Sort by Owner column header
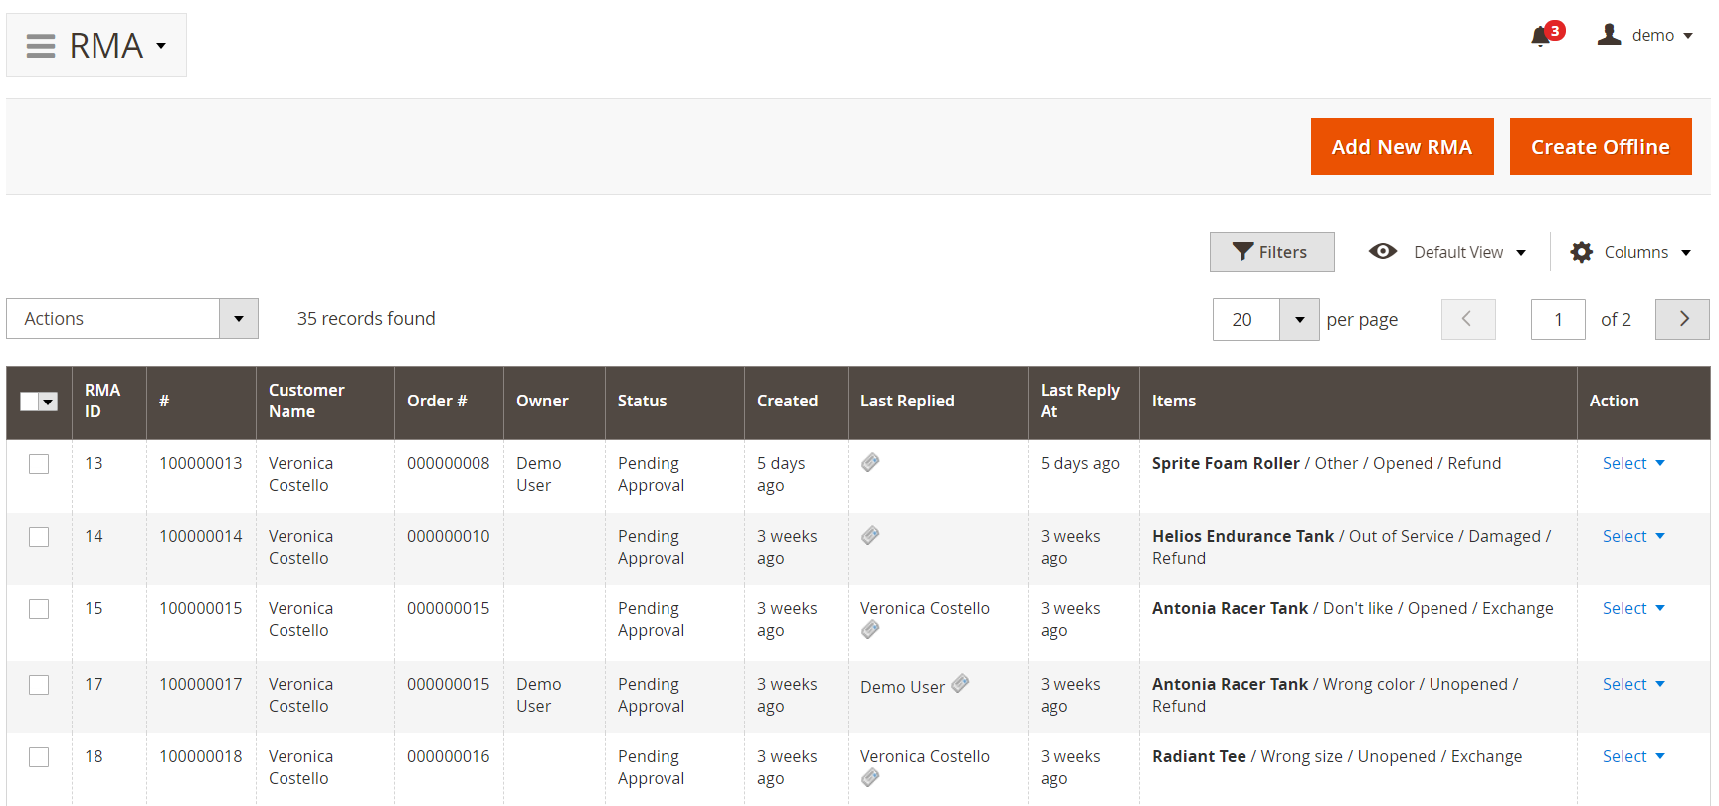This screenshot has height=806, width=1719. (554, 402)
